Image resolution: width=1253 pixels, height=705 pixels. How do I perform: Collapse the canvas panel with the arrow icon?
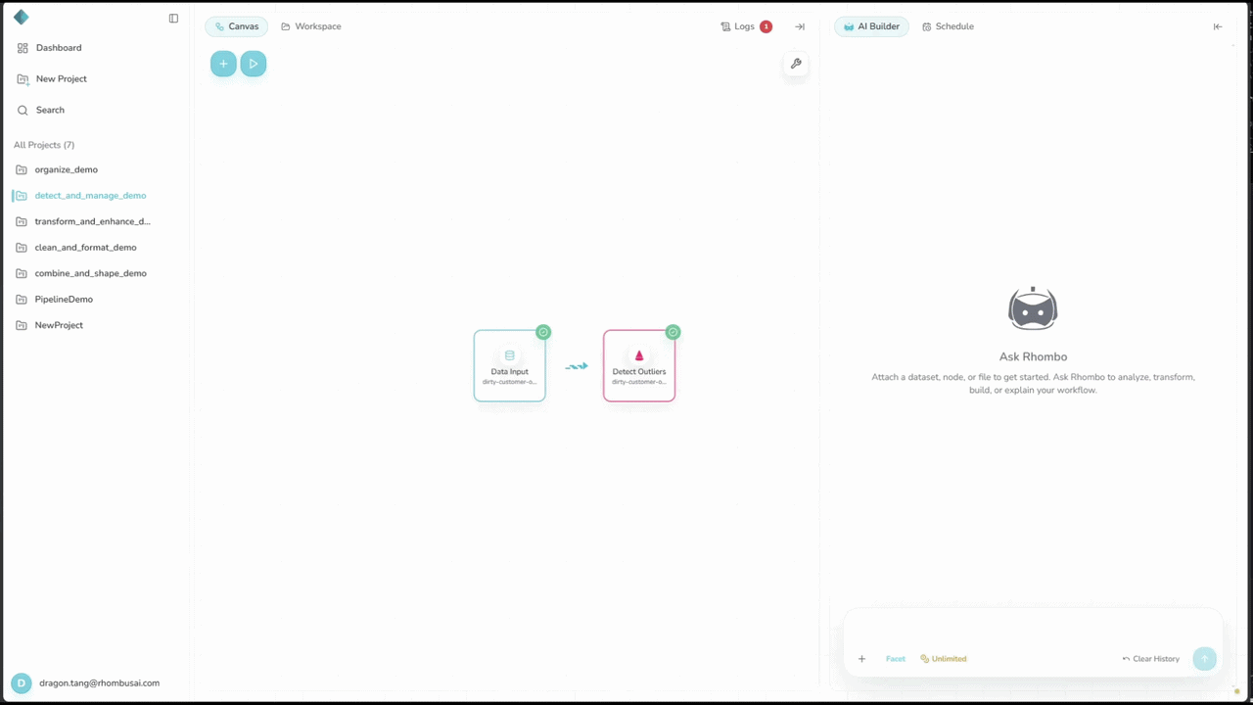coord(800,26)
